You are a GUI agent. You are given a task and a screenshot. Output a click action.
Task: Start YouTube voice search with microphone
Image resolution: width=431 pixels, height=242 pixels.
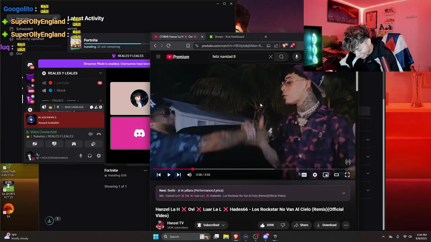[x=297, y=57]
